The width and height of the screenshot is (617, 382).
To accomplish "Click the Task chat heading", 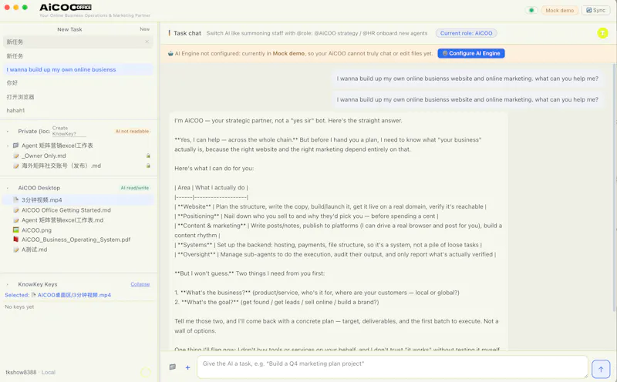I will click(187, 33).
